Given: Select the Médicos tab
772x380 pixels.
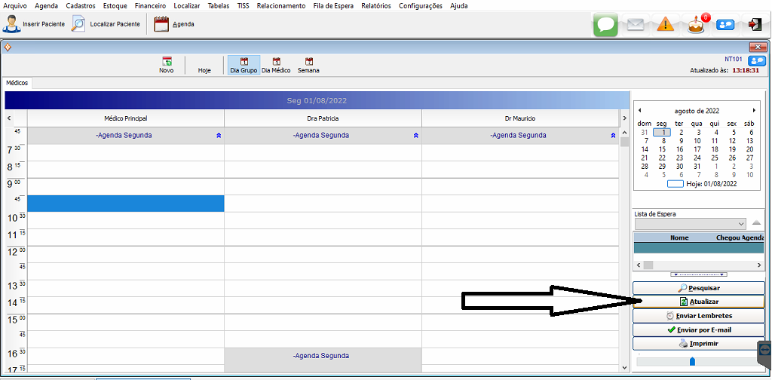Looking at the screenshot, I should point(16,83).
